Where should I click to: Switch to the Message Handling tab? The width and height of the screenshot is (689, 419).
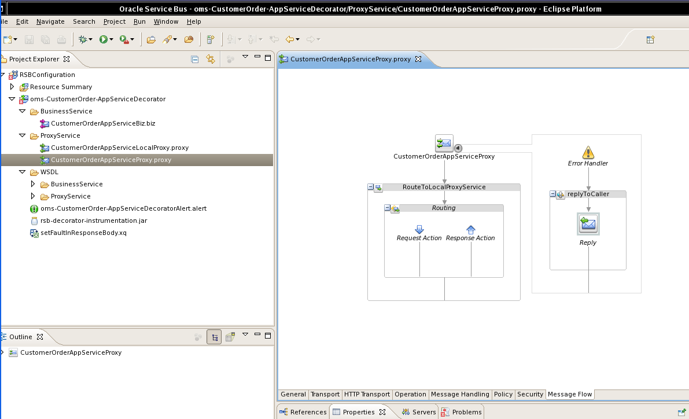click(460, 394)
